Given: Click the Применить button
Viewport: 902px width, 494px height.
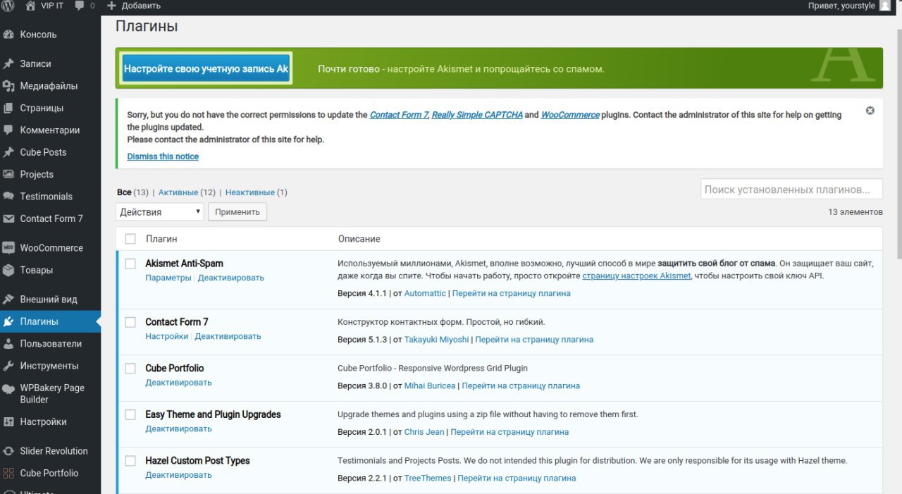Looking at the screenshot, I should click(237, 211).
